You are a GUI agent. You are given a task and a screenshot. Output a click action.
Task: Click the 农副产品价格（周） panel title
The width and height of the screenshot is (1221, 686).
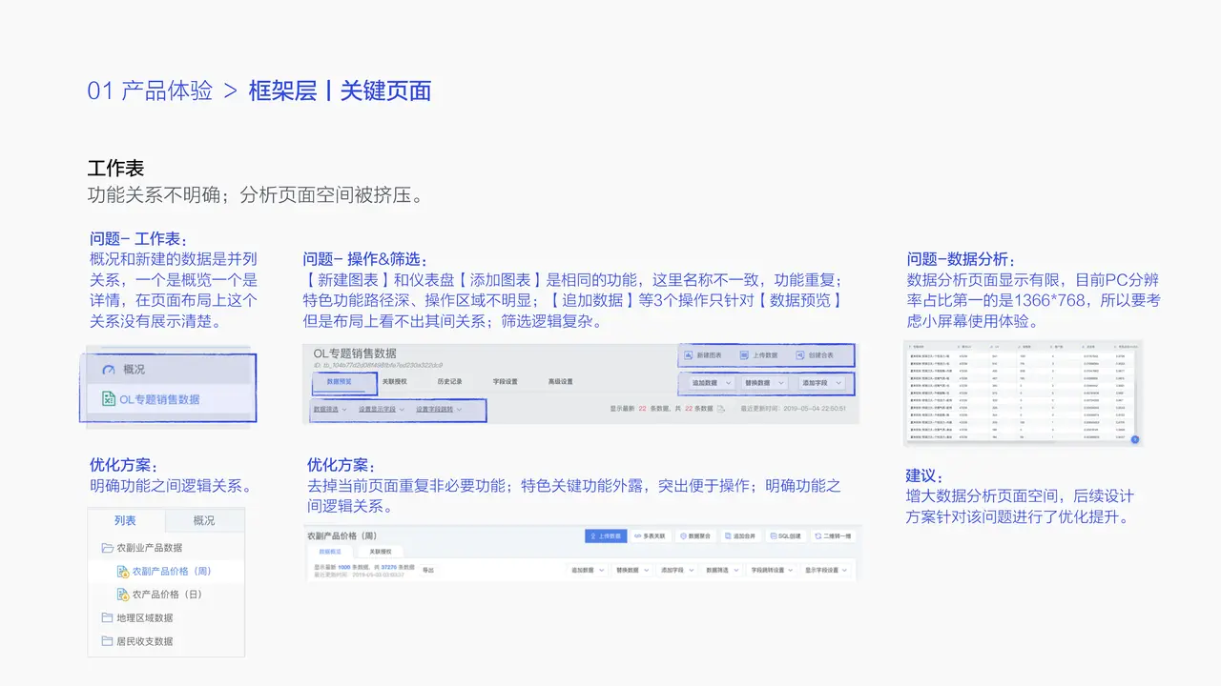coord(341,536)
